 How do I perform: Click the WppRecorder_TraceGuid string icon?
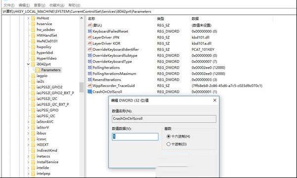pos(90,86)
